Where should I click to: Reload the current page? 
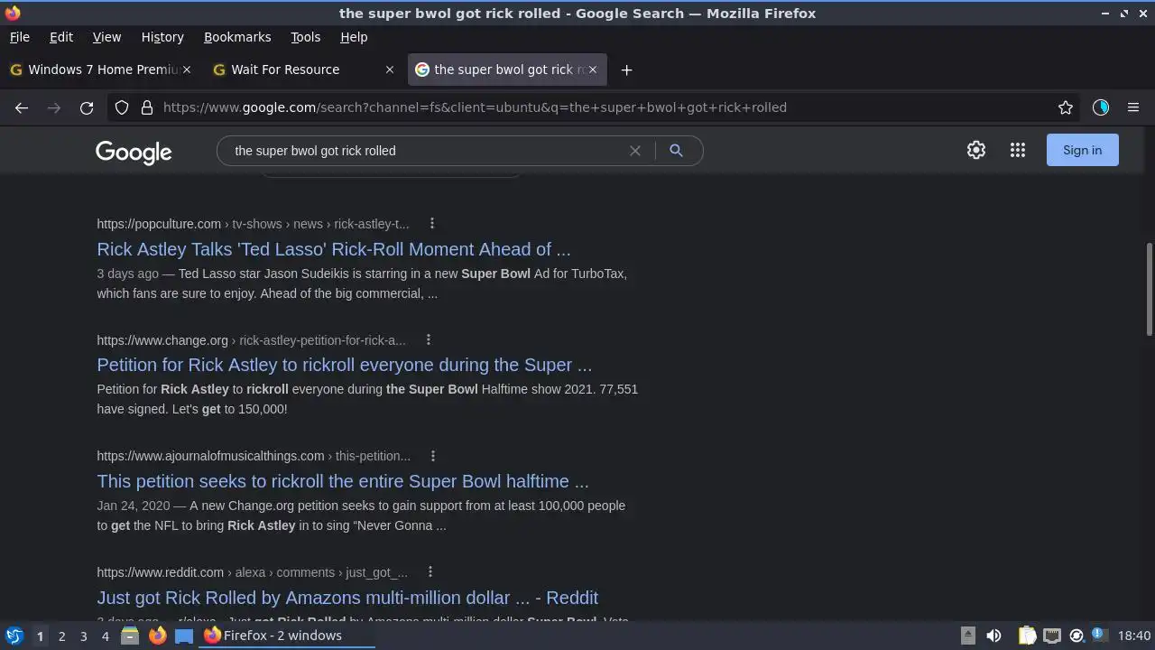(x=87, y=107)
